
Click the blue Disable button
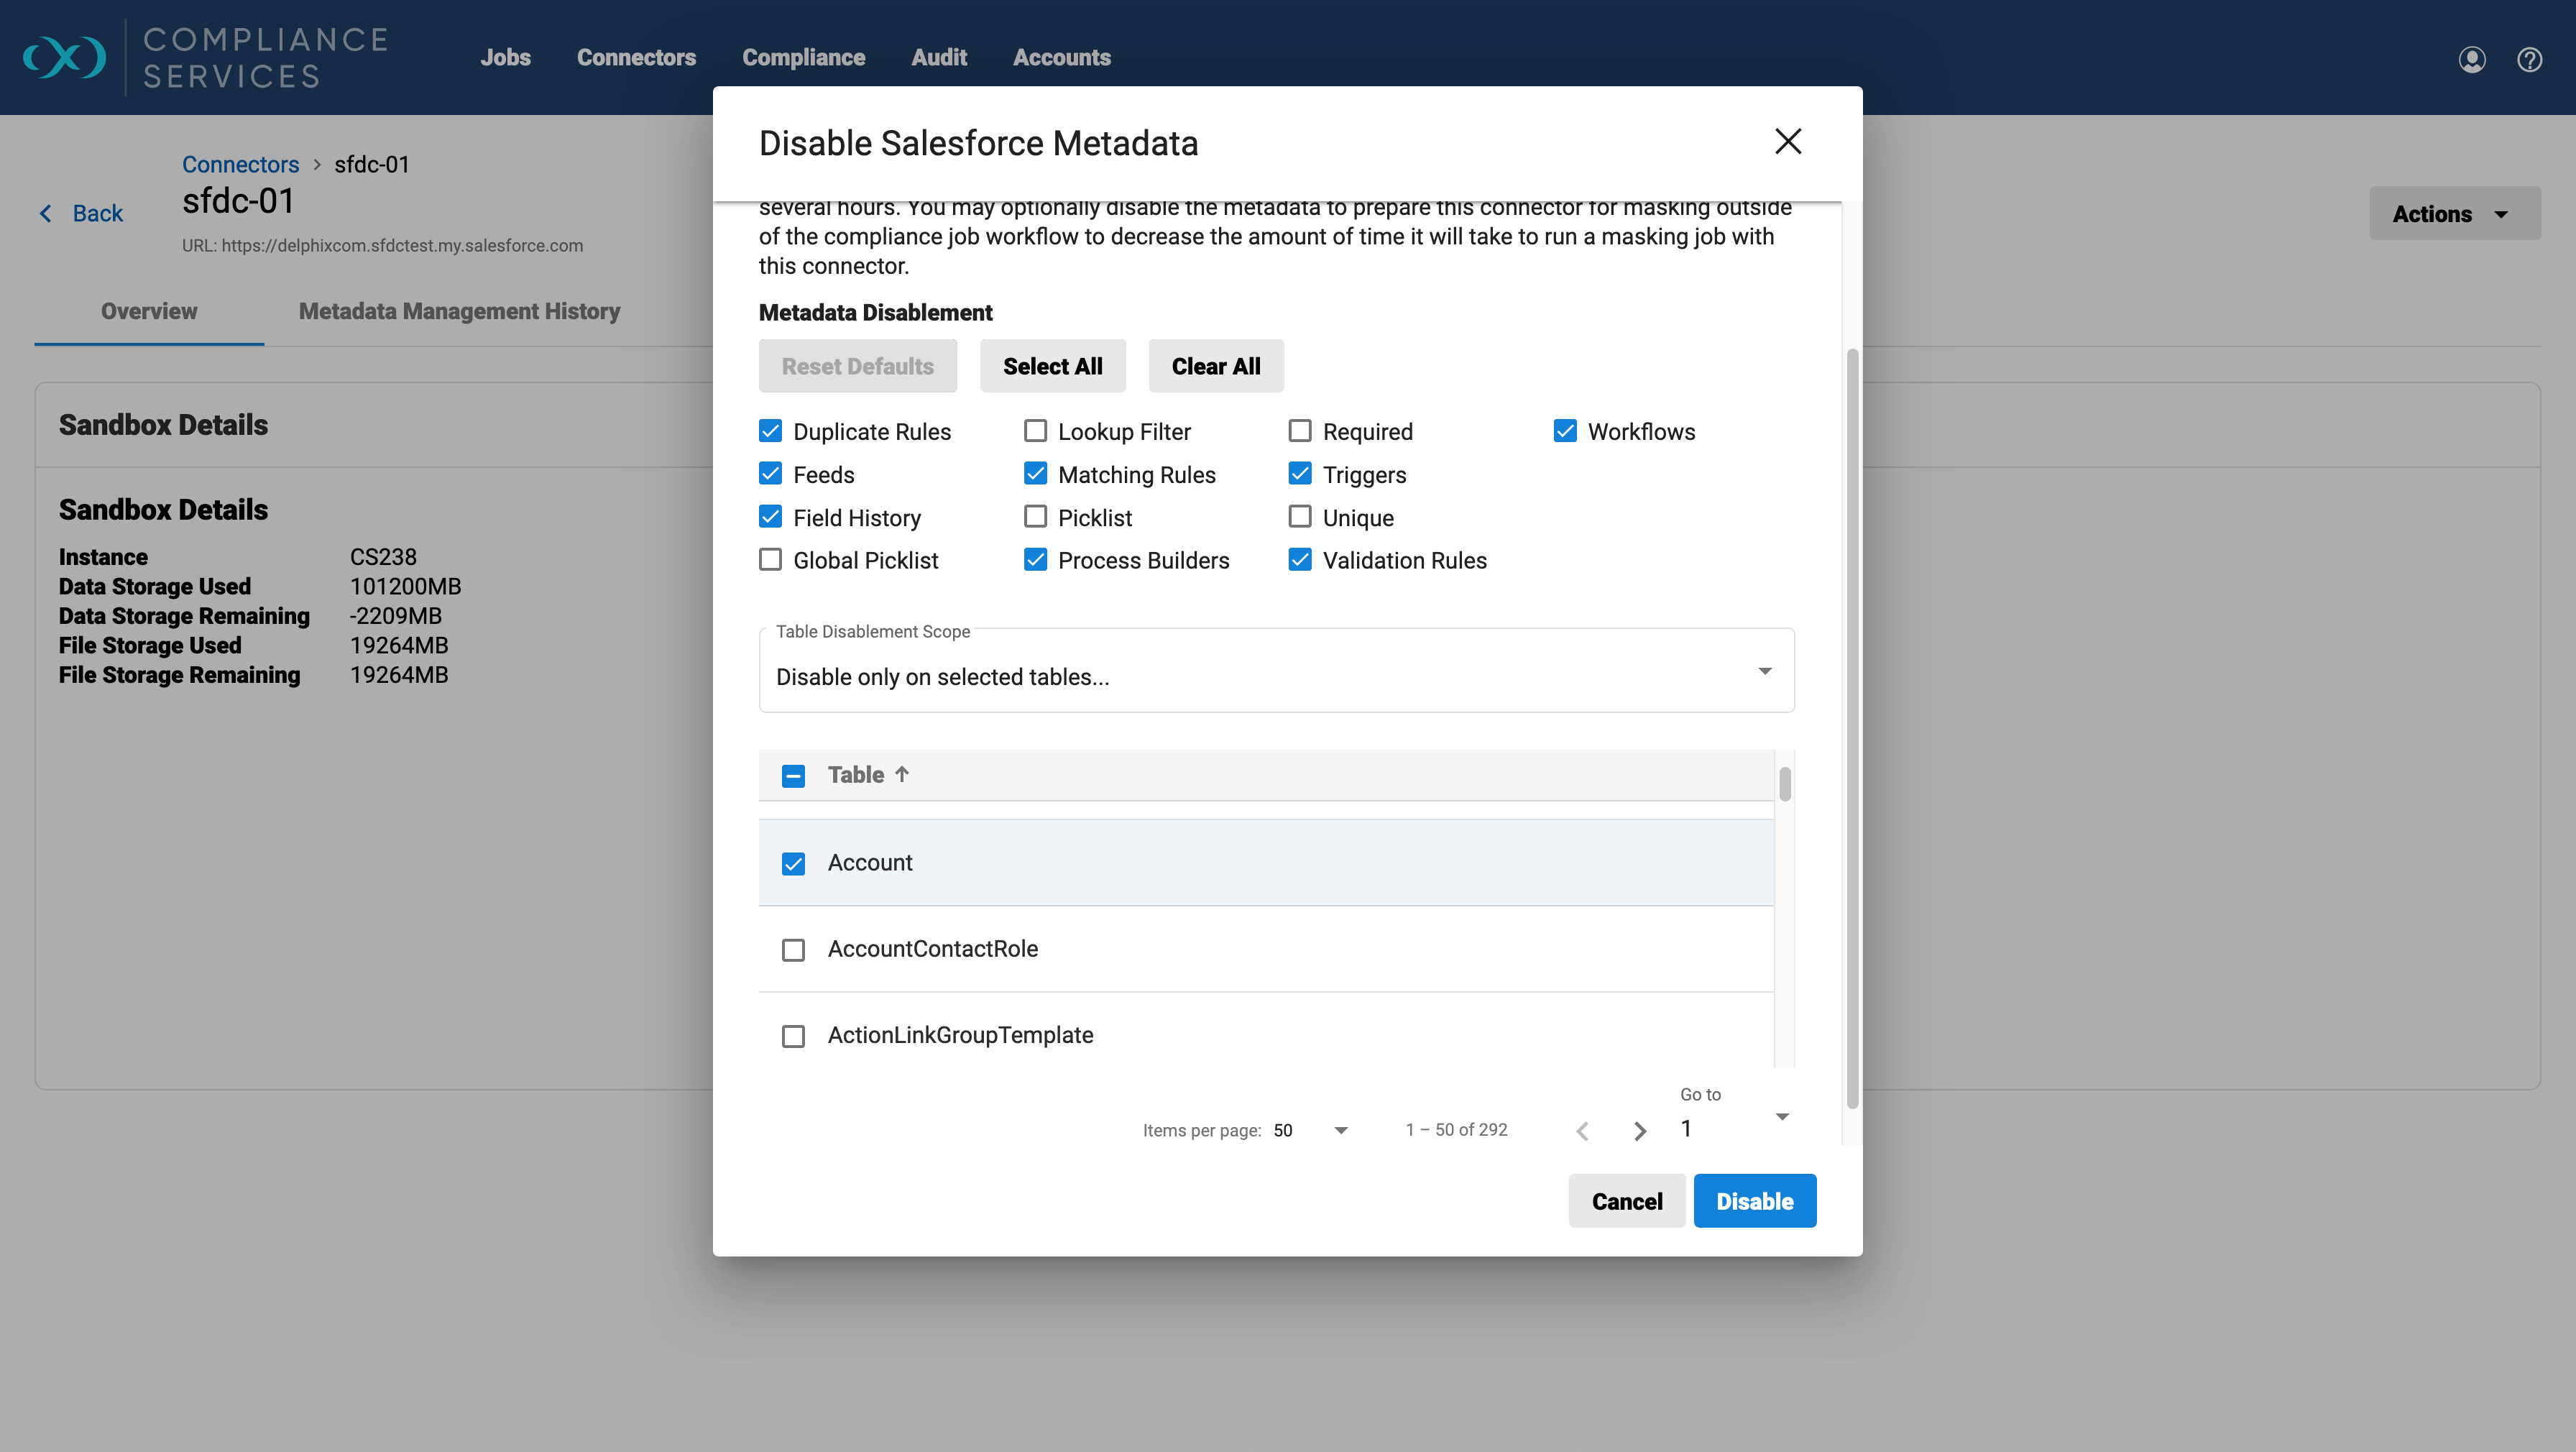point(1754,1201)
